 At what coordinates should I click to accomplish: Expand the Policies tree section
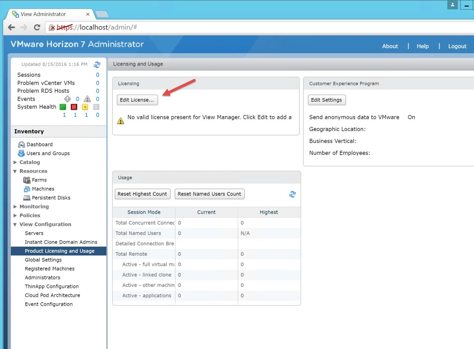[x=15, y=216]
